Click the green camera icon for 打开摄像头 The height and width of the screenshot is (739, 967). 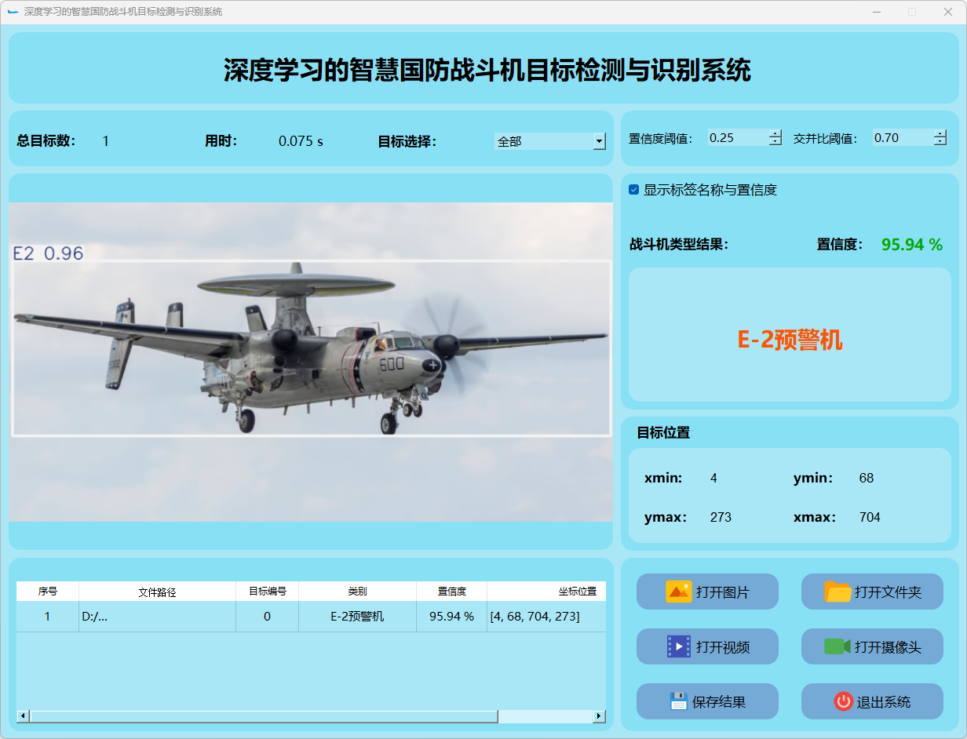[837, 646]
